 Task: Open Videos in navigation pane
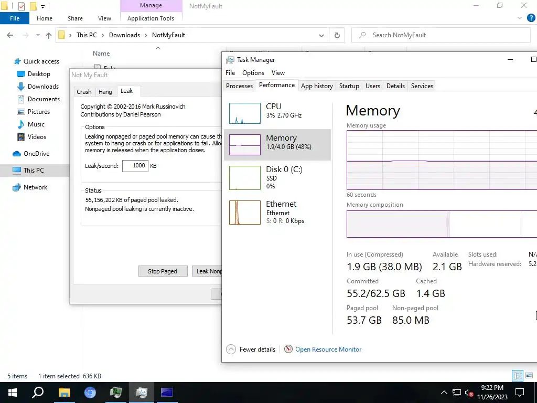click(31, 137)
